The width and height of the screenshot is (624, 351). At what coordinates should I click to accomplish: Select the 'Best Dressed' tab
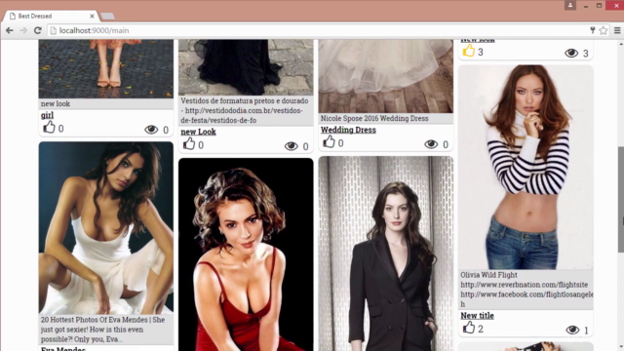pos(51,16)
